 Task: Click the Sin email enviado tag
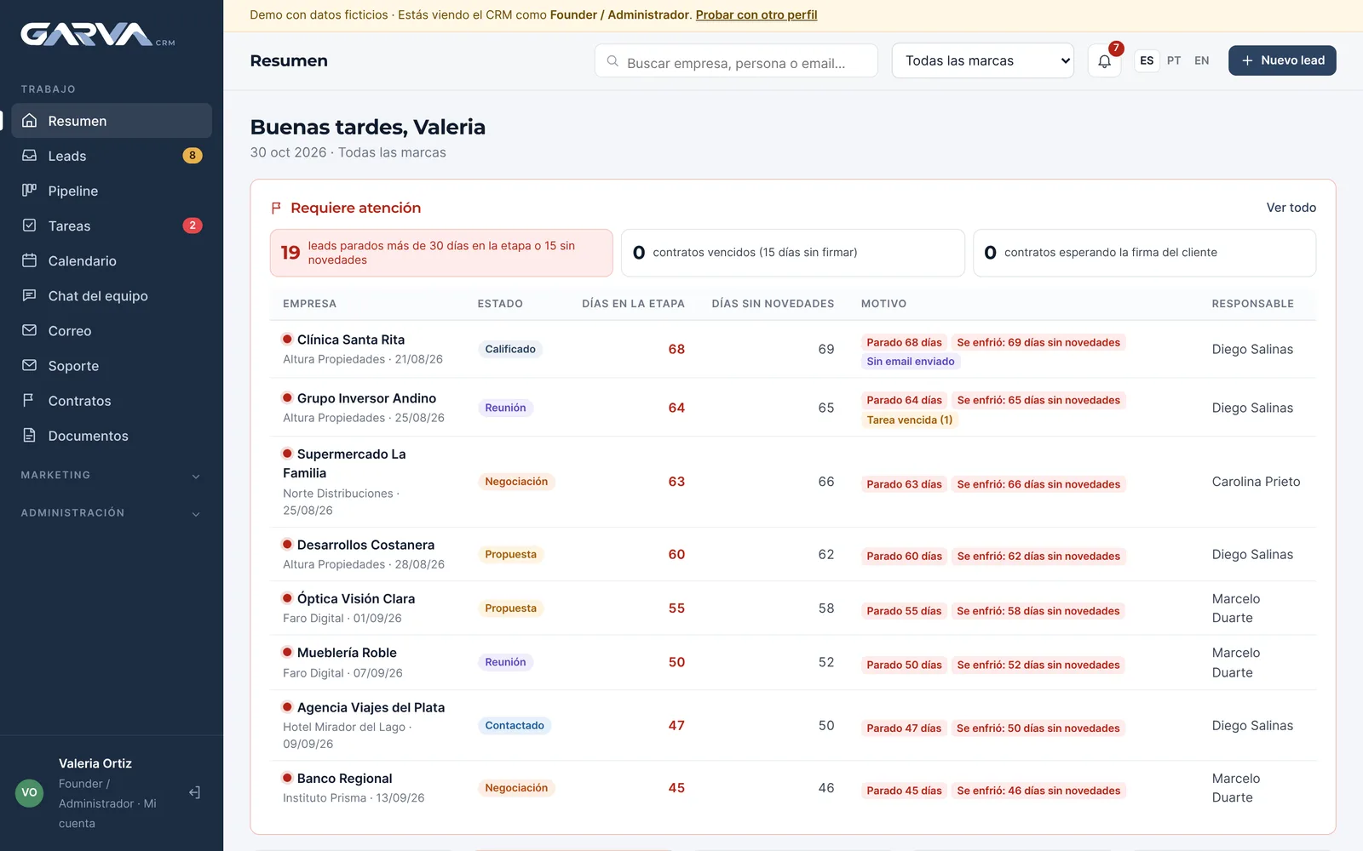point(911,362)
